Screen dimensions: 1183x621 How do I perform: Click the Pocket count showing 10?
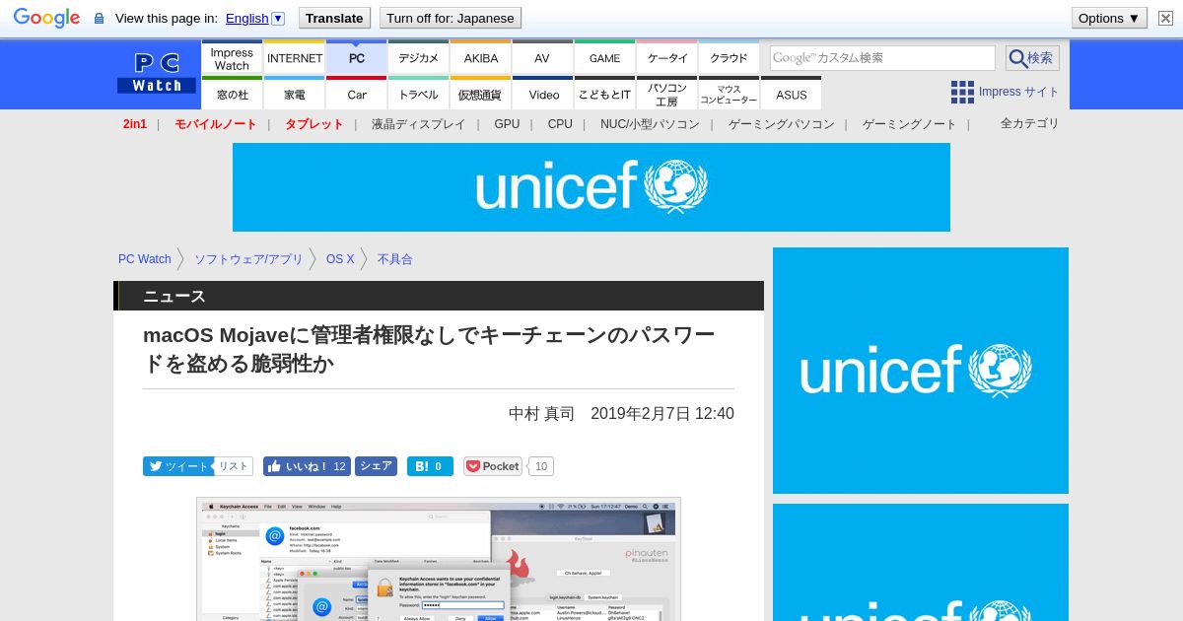tap(541, 466)
